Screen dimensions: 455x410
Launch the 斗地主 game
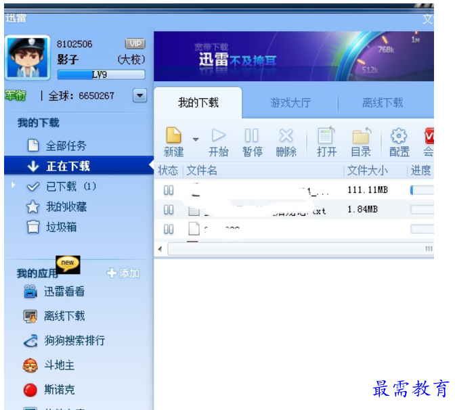[59, 365]
